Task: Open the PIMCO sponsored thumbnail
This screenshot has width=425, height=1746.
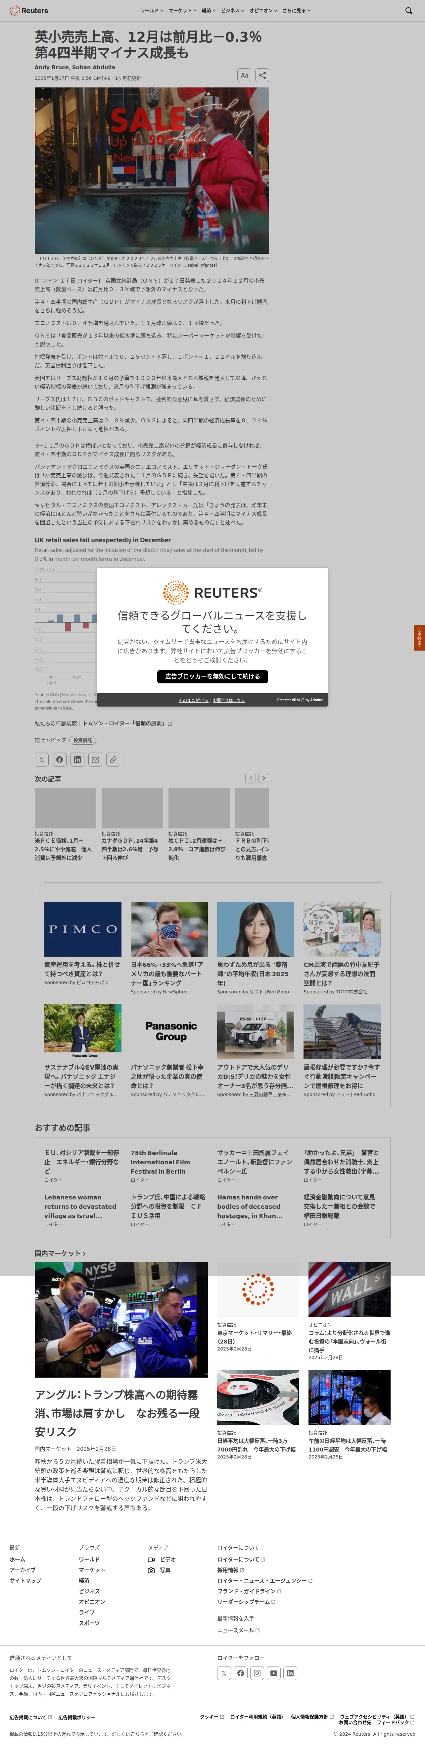Action: click(82, 928)
